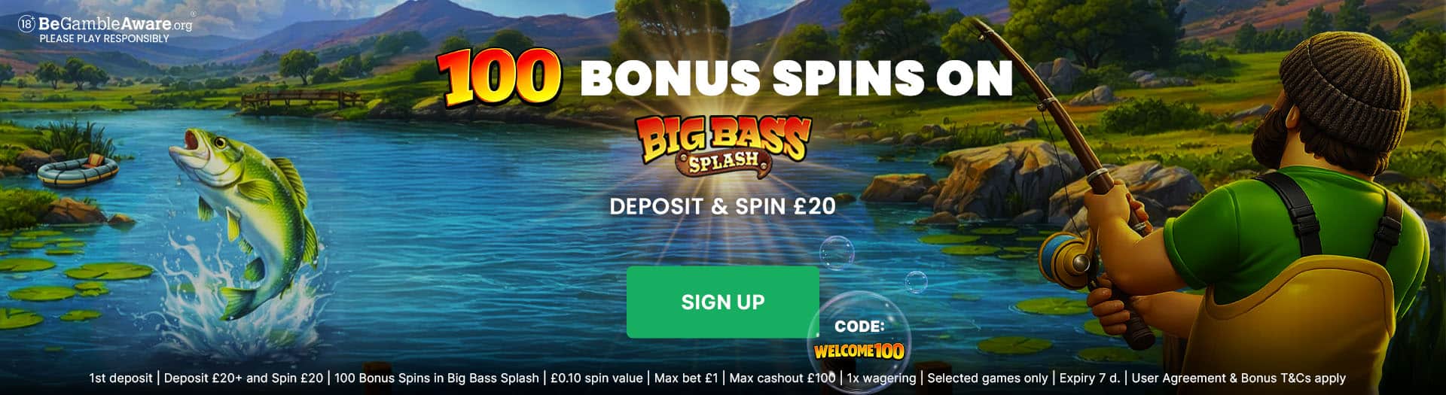Open User Agreement & Bonus T&Cs apply

tap(1239, 378)
